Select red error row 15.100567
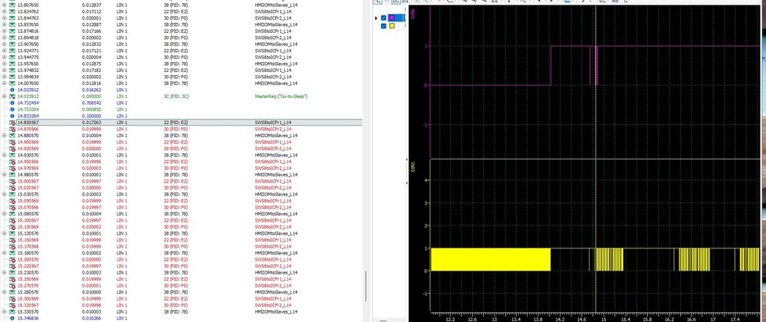The image size is (766, 322). (181, 220)
